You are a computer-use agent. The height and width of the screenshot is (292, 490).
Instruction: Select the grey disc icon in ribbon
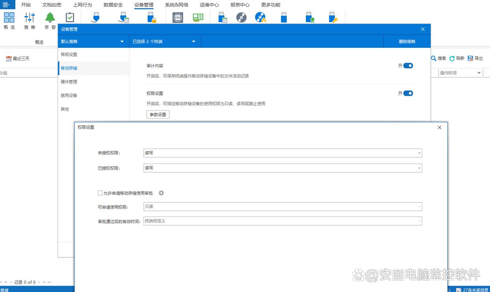coord(241,18)
